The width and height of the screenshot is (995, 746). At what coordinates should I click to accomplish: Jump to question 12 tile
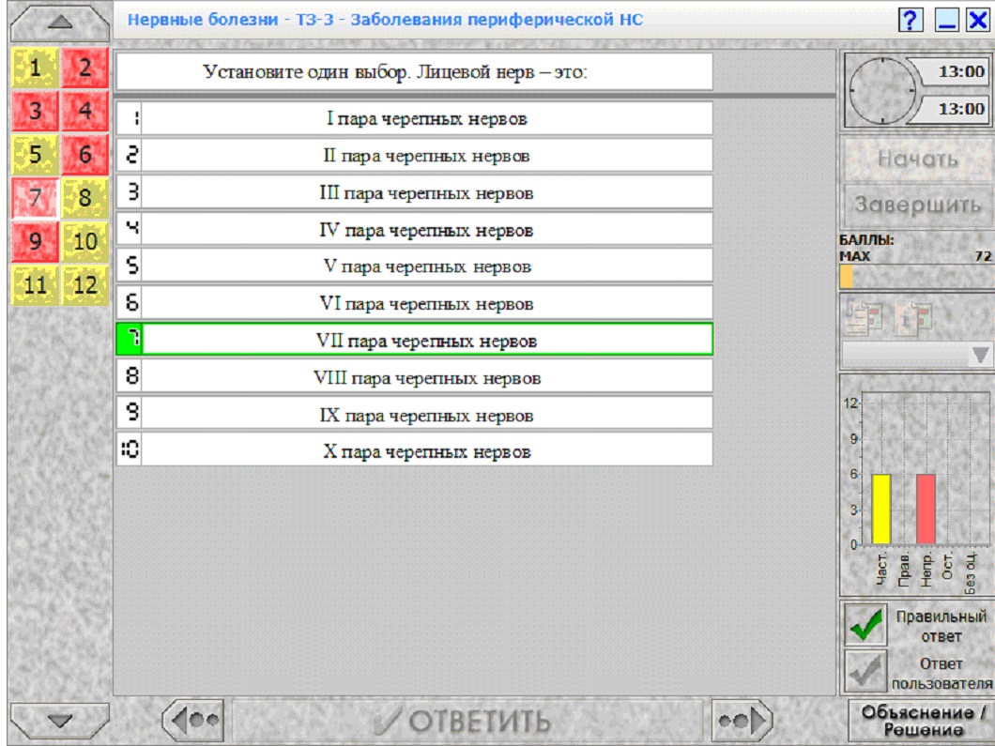(x=85, y=285)
